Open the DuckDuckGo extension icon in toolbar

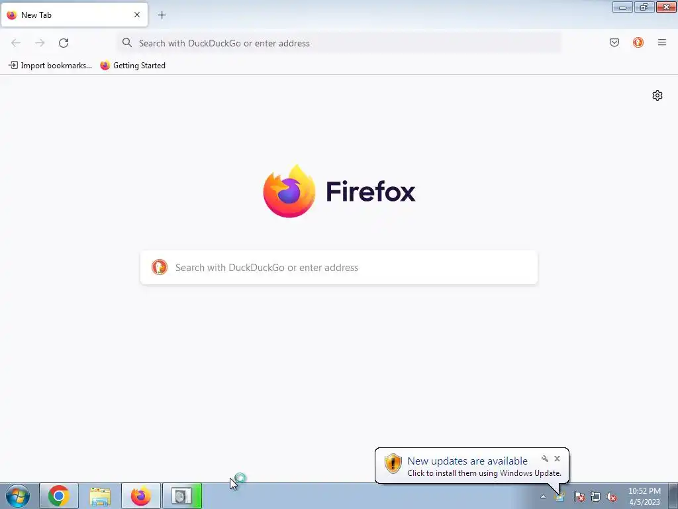(638, 42)
